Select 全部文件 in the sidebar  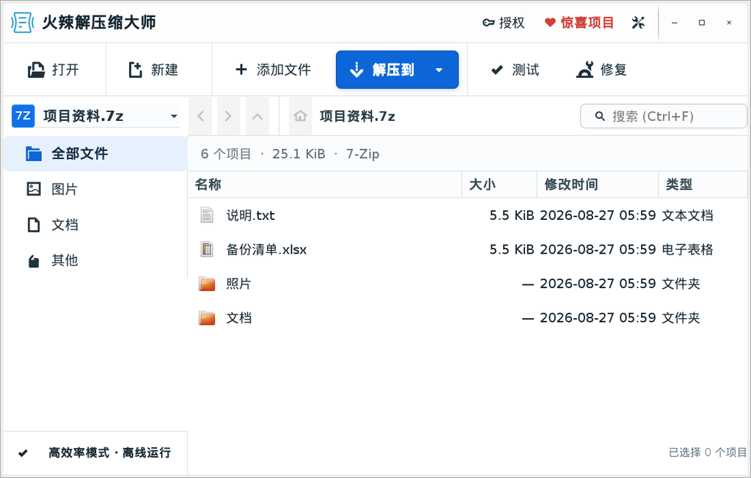coord(95,154)
